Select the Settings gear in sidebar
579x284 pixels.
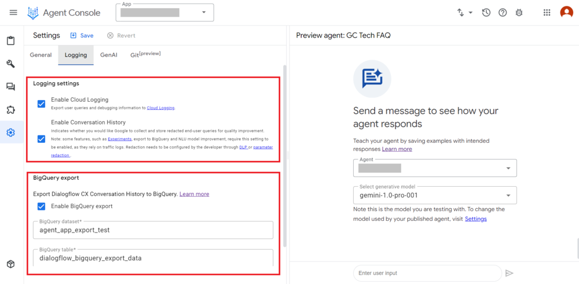10,132
